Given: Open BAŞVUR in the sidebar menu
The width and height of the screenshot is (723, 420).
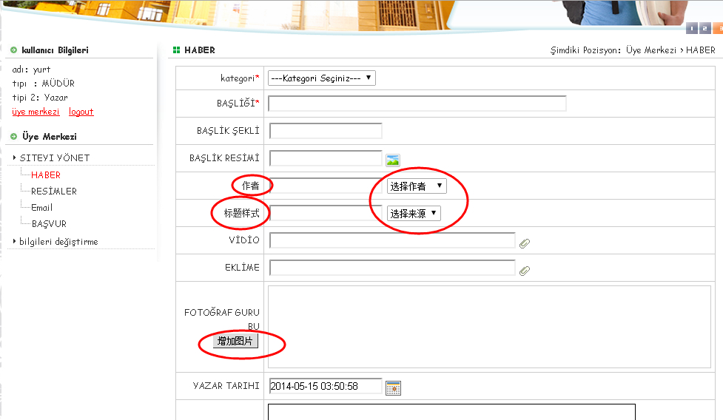Looking at the screenshot, I should (x=49, y=224).
